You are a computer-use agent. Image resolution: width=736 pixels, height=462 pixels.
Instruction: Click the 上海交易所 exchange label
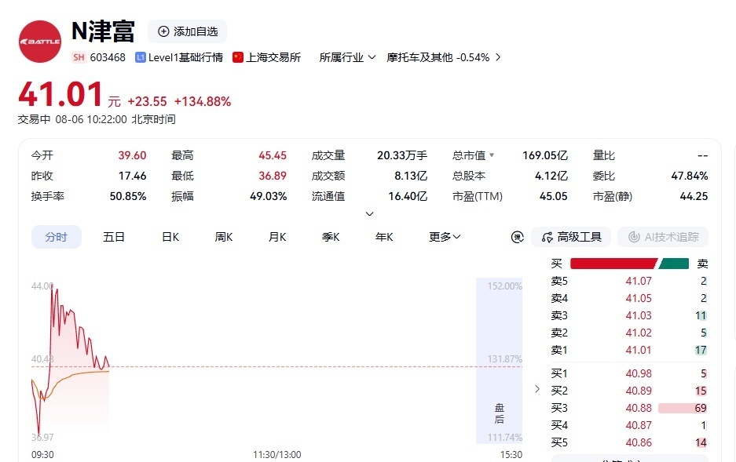(273, 57)
